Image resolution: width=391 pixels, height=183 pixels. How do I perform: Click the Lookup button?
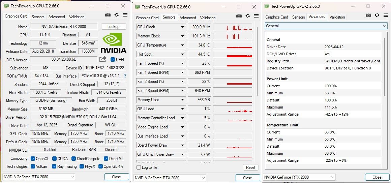click(x=114, y=27)
